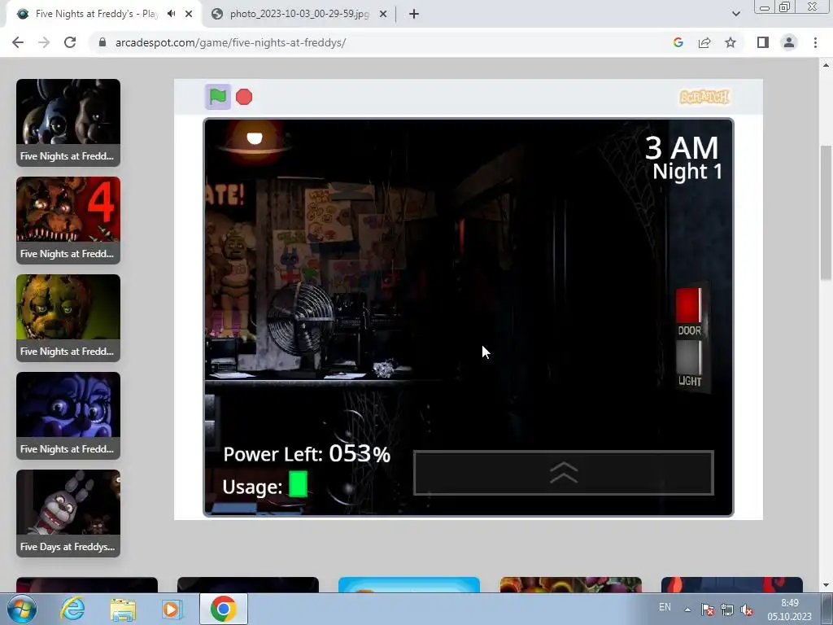Click the green Usage bar

(298, 484)
